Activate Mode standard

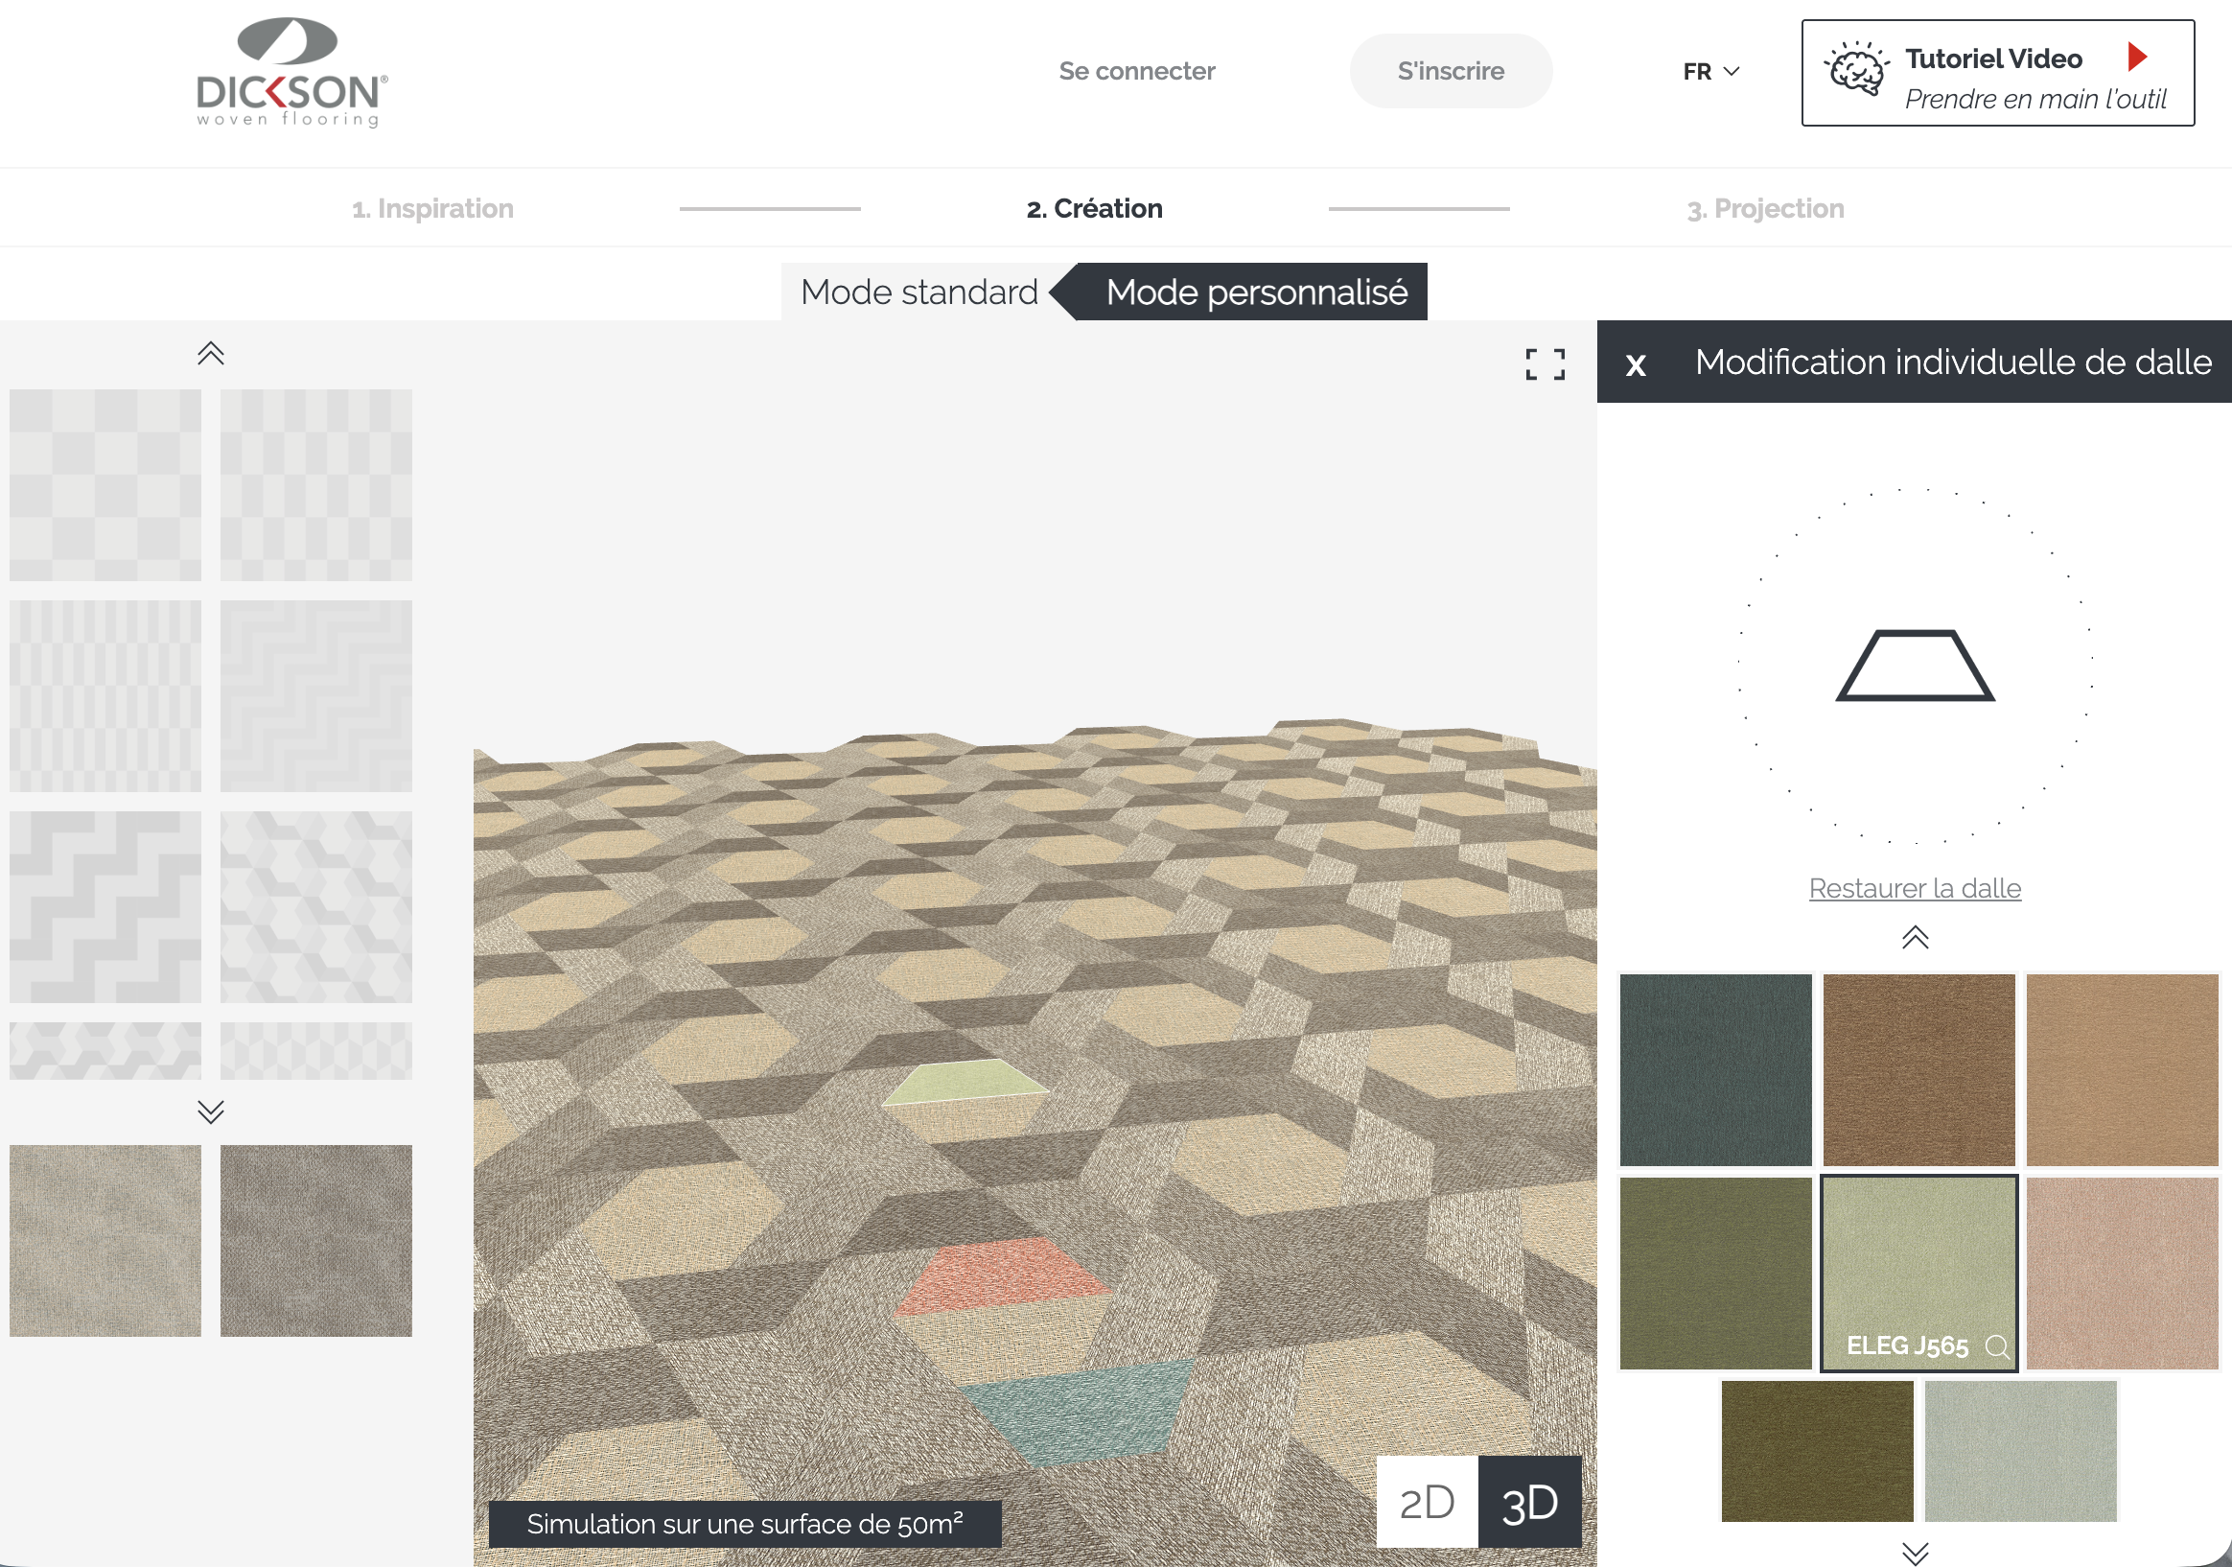point(918,292)
